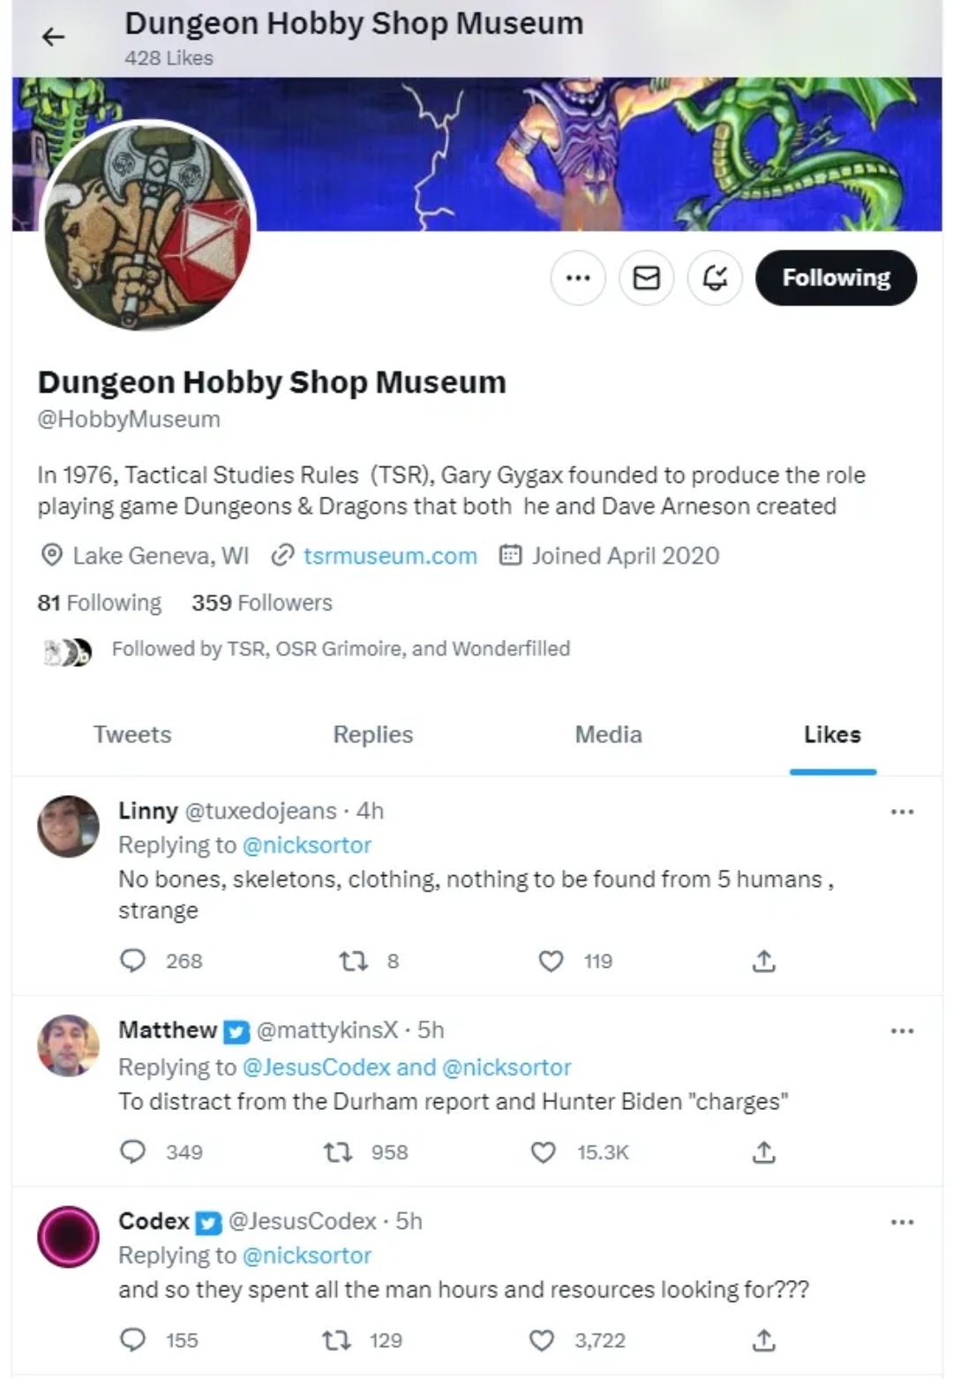Go back using the left arrow

coord(54,36)
